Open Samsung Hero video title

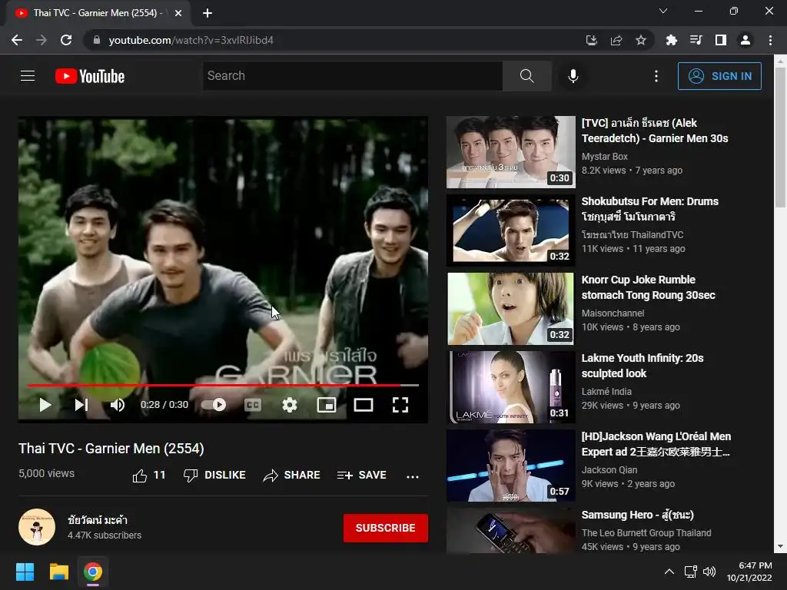click(637, 515)
